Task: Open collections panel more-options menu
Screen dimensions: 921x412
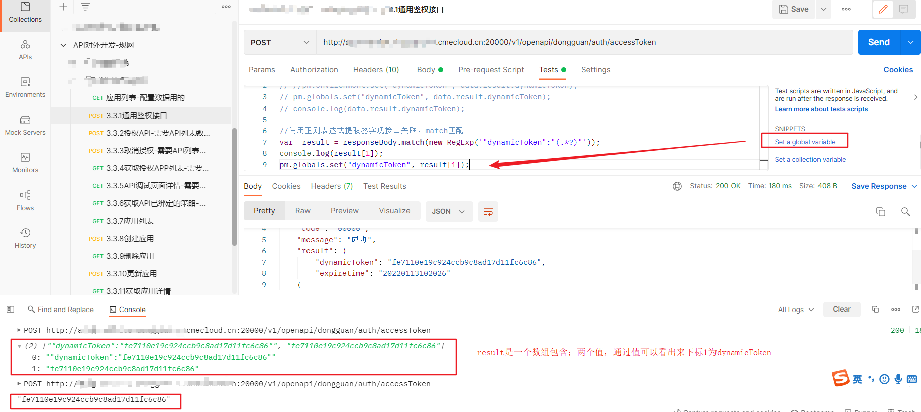Action: coord(226,7)
